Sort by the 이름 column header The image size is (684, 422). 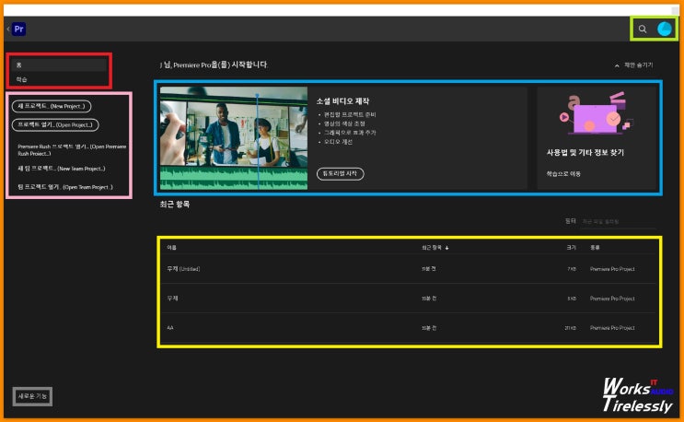[x=171, y=248]
